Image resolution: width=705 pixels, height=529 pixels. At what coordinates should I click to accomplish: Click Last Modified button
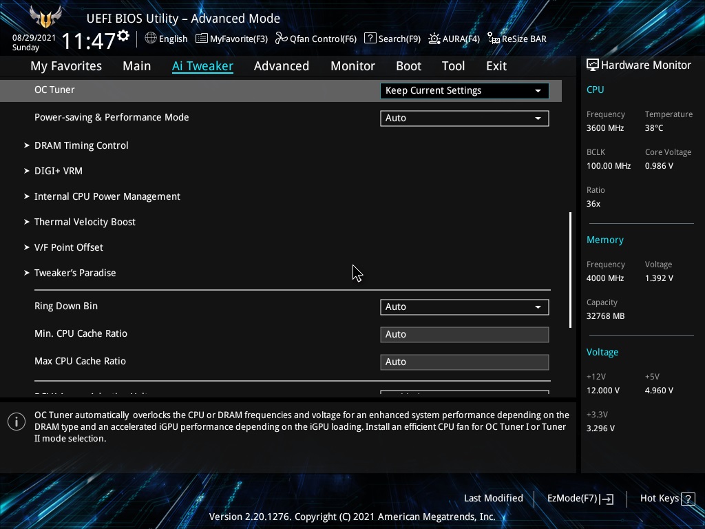coord(493,499)
